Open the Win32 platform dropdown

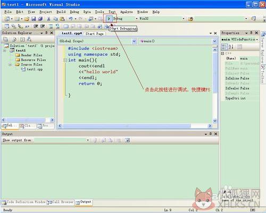click(x=184, y=19)
